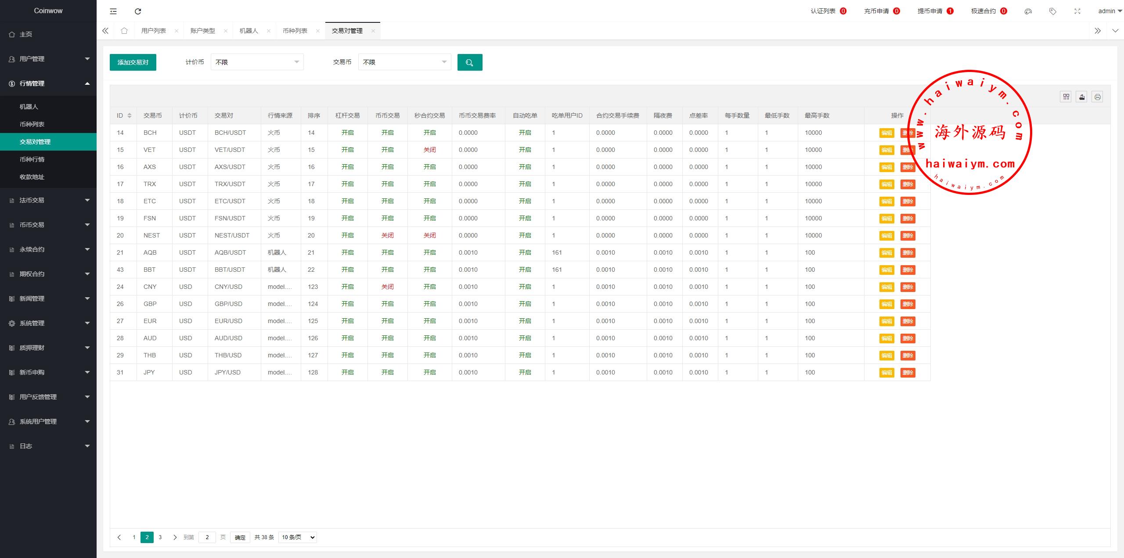The width and height of the screenshot is (1124, 558).
Task: Toggle fullscreen mode icon in header
Action: click(x=1077, y=11)
